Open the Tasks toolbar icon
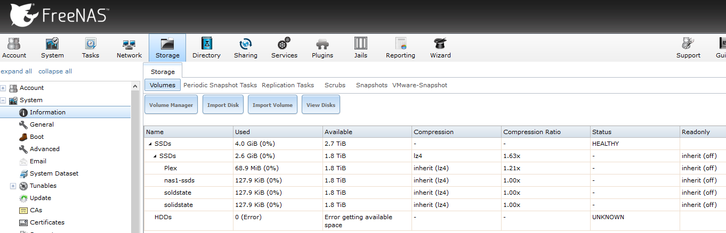This screenshot has height=233, width=726. pos(91,48)
